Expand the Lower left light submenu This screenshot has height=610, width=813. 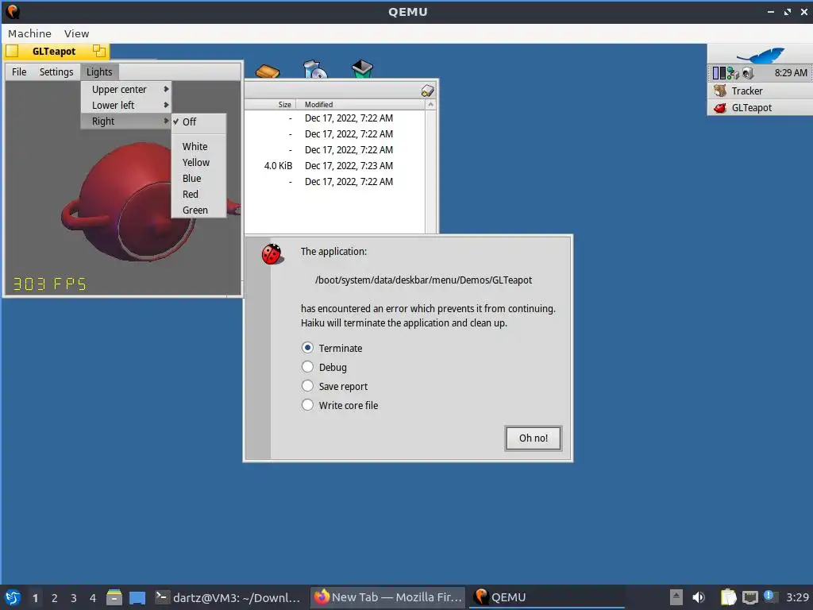(x=126, y=106)
